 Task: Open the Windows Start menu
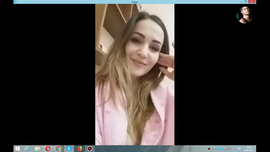click(17, 149)
